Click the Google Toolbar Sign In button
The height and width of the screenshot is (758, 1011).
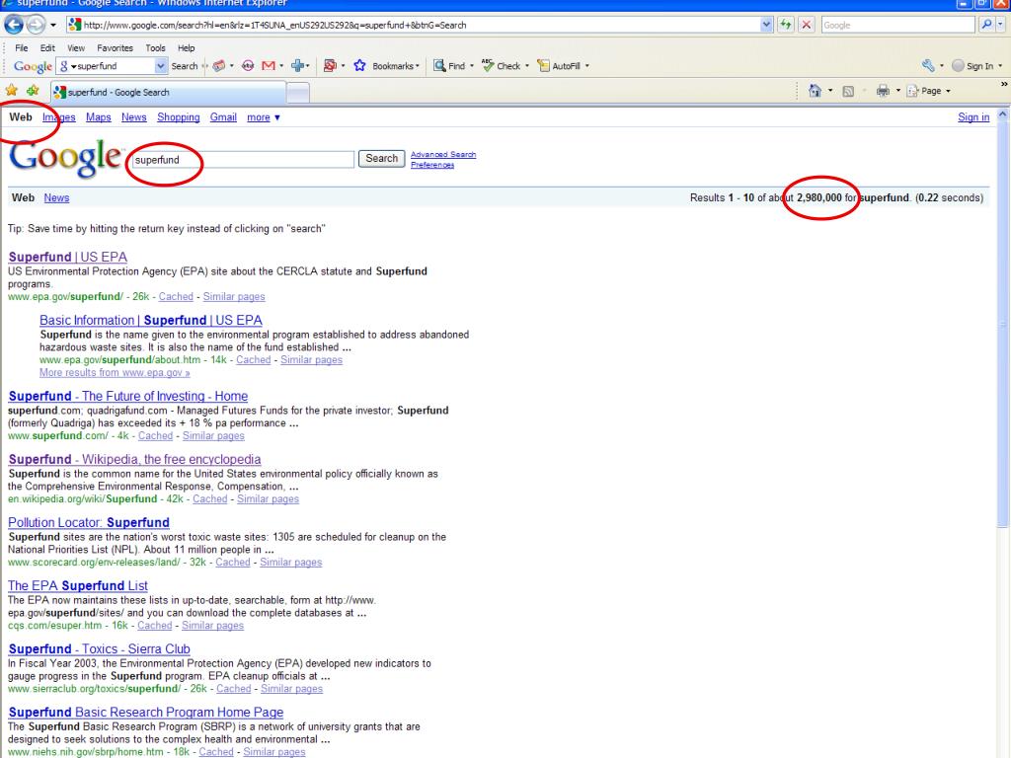coord(972,66)
